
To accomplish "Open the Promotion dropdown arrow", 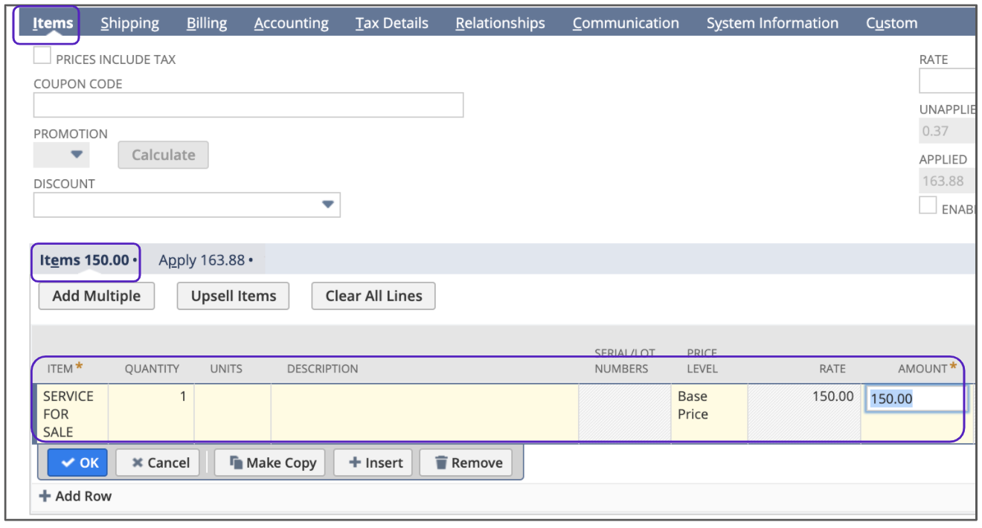I will pyautogui.click(x=76, y=155).
